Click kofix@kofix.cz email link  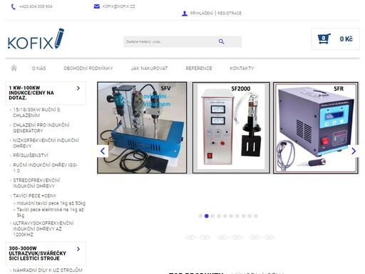[x=118, y=6]
